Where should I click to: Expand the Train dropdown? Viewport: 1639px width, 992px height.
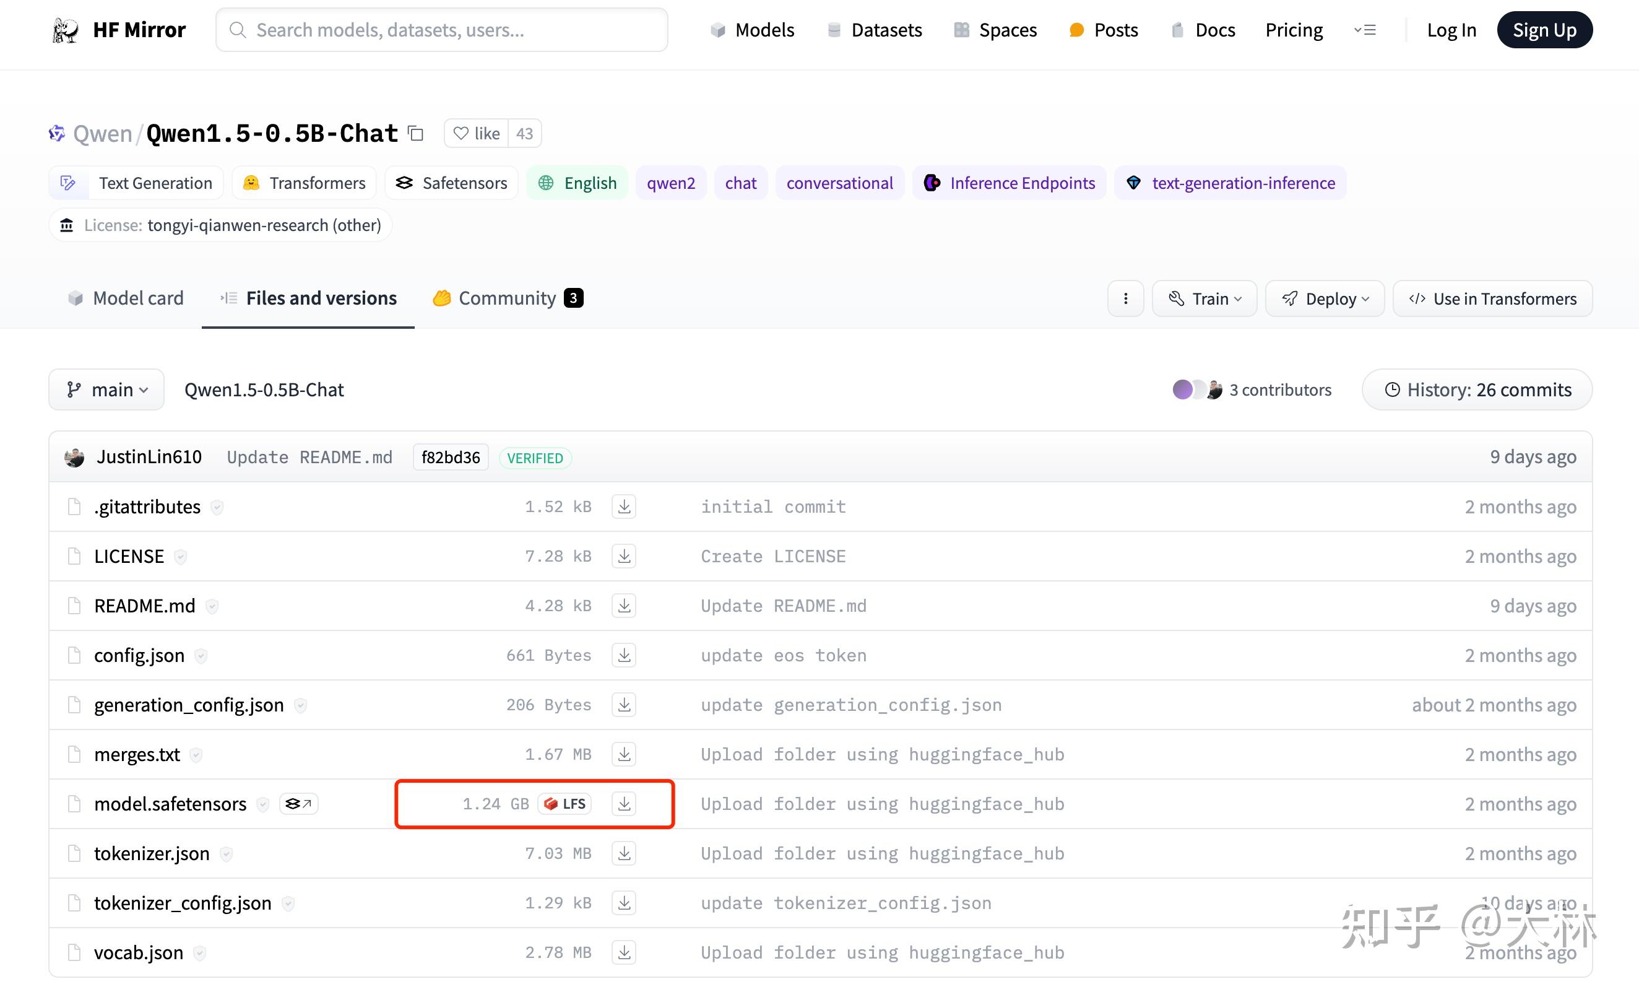pos(1204,298)
